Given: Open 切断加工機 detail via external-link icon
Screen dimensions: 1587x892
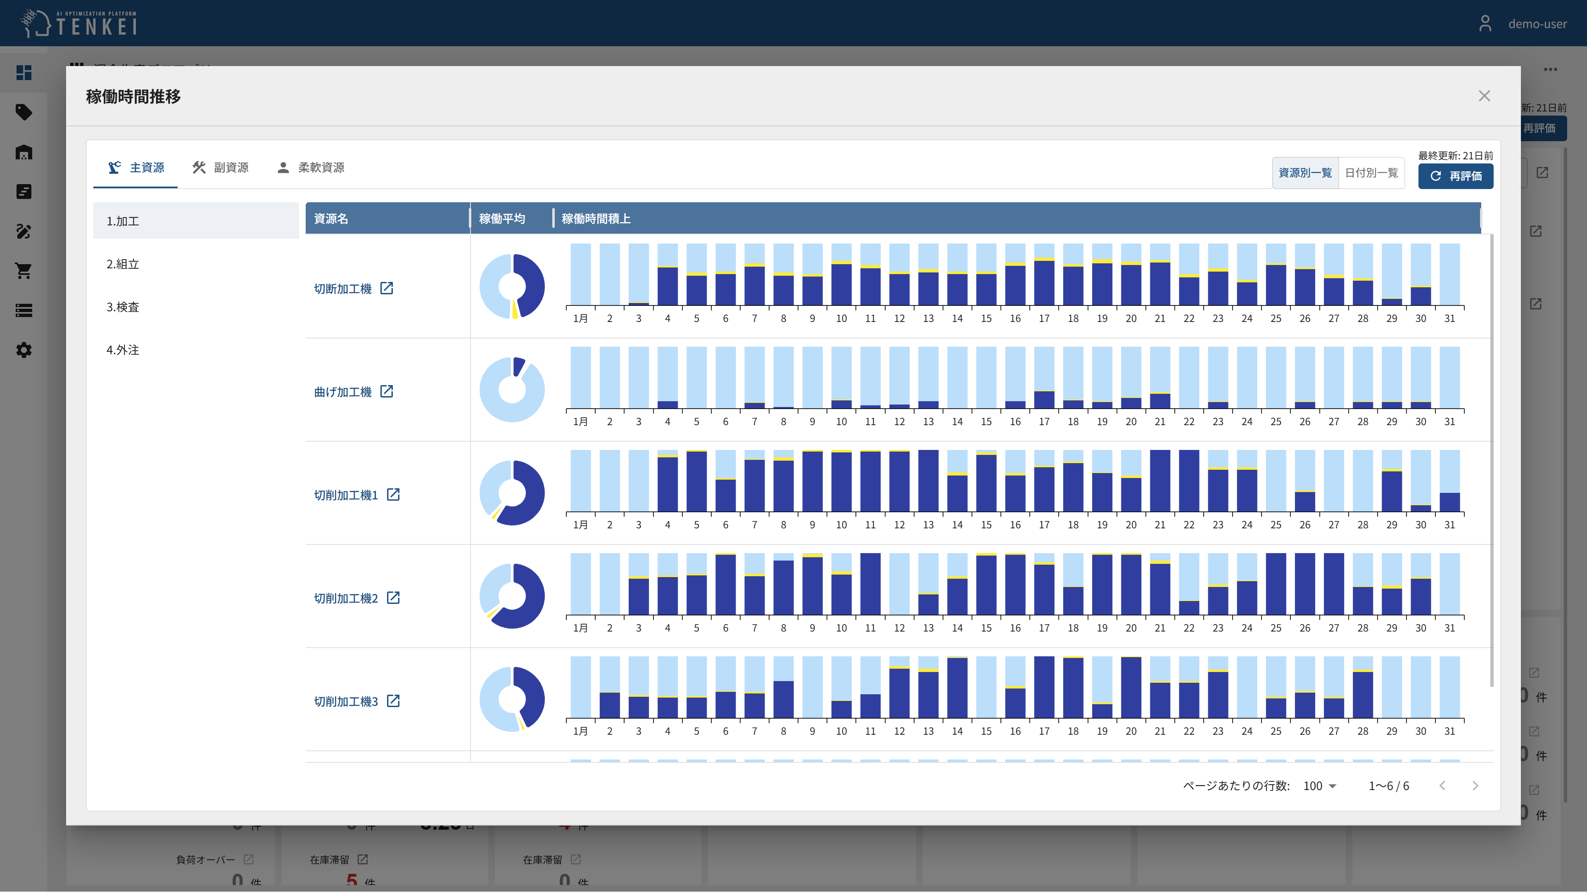Looking at the screenshot, I should tap(386, 288).
